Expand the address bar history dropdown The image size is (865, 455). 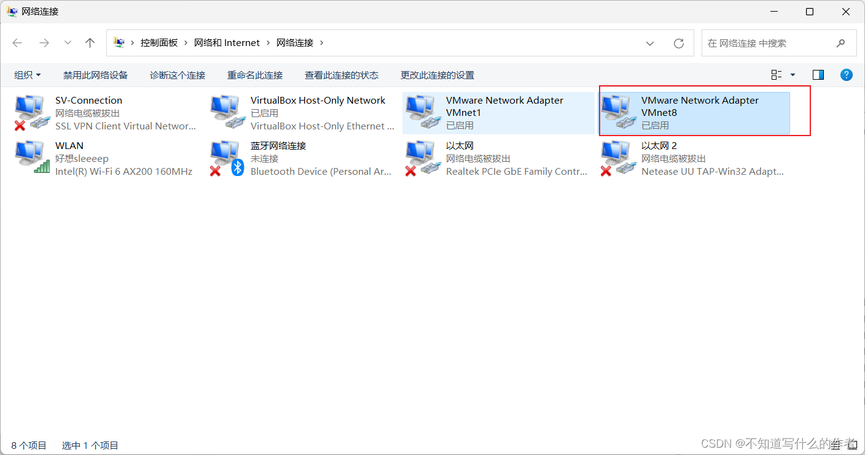[x=650, y=43]
